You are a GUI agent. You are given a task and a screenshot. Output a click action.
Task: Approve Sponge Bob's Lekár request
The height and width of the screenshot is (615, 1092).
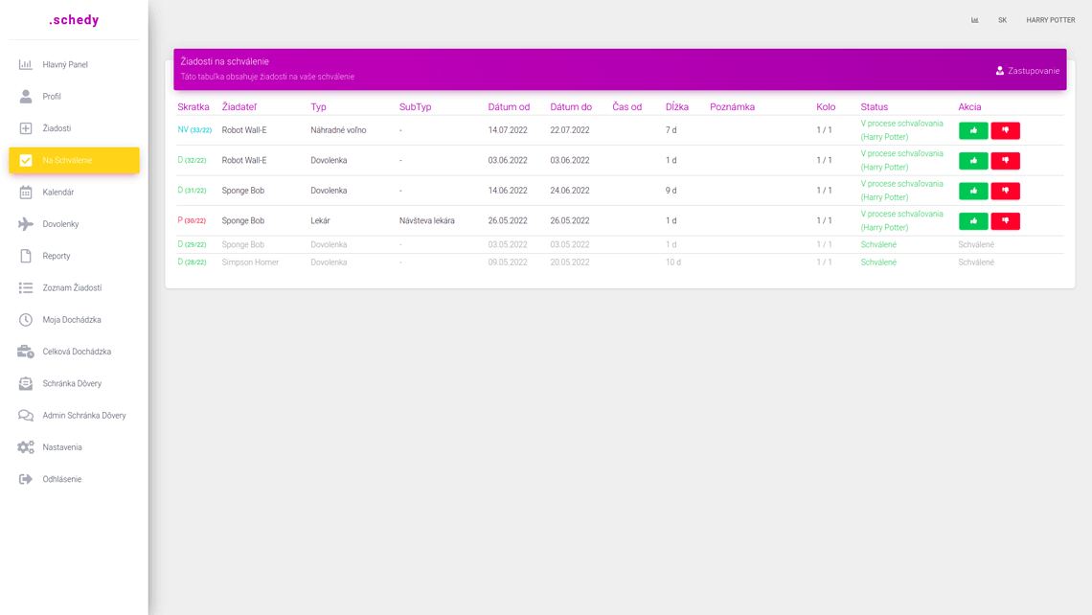[972, 221]
